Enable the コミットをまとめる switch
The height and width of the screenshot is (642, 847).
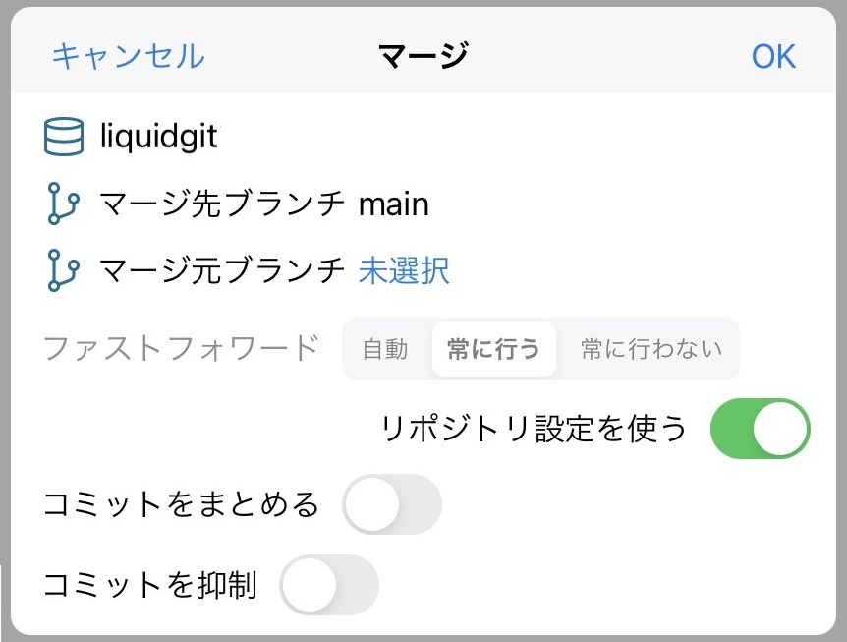(x=391, y=504)
